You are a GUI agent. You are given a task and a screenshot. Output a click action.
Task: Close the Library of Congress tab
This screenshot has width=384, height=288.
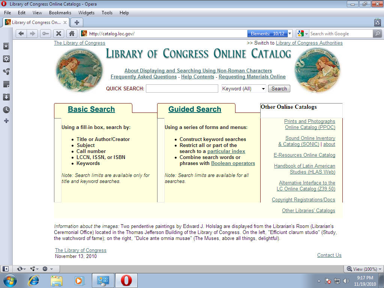pos(65,22)
